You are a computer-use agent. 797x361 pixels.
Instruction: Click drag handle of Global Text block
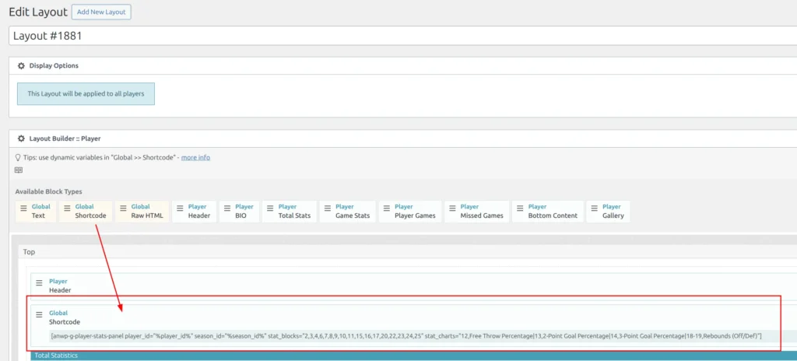pos(23,209)
